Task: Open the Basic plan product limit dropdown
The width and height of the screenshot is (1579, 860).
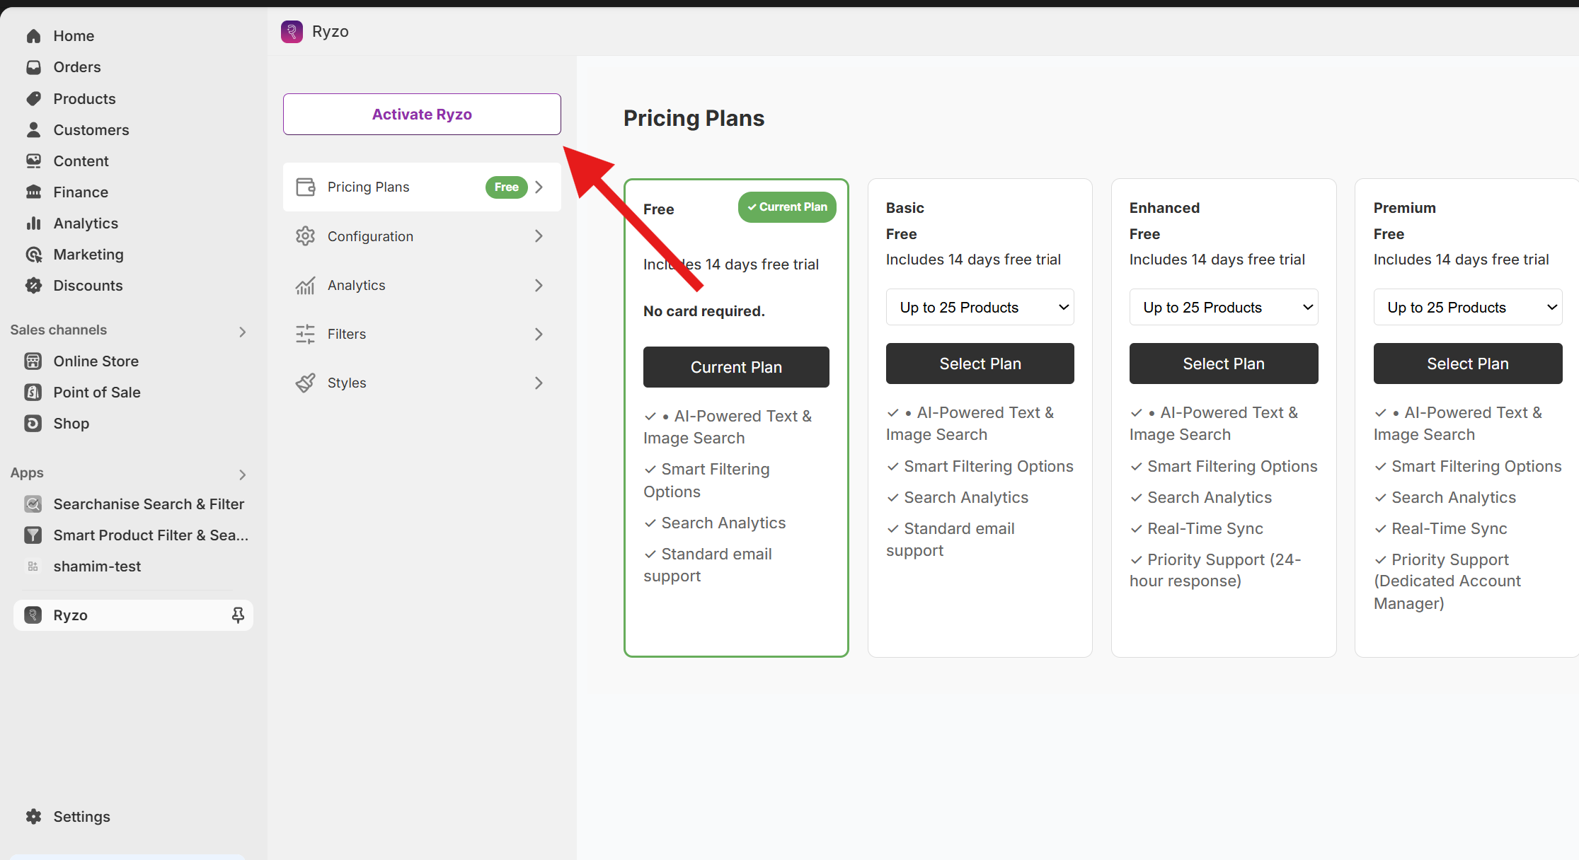Action: tap(980, 307)
